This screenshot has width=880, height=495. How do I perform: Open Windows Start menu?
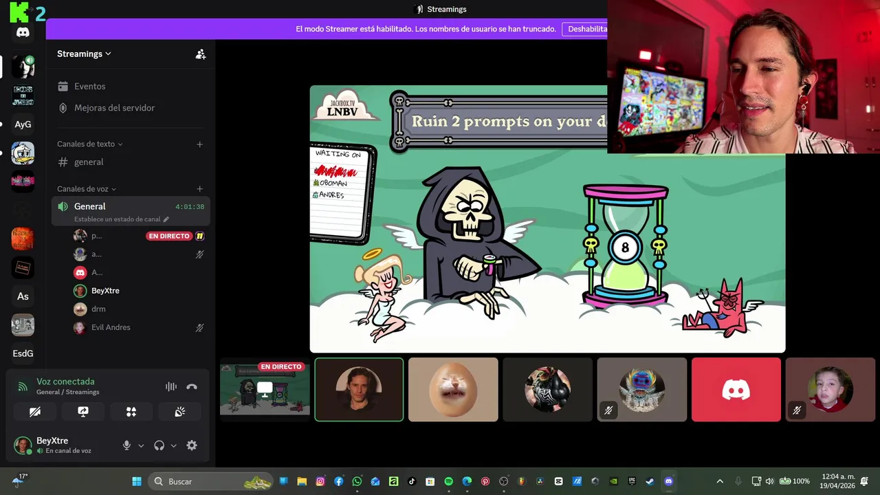tap(137, 481)
